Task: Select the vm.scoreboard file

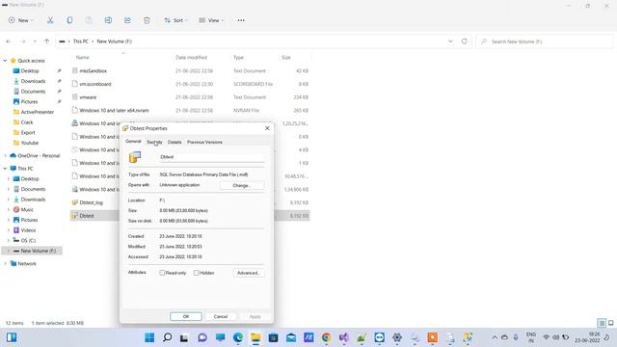Action: tap(95, 84)
